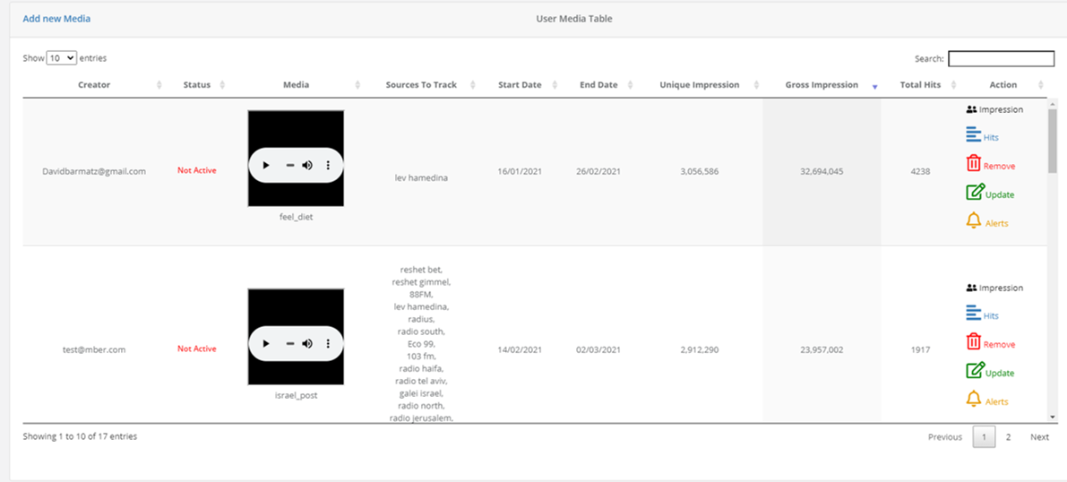This screenshot has height=482, width=1067.
Task: Click end date 26/02/2021
Action: (x=598, y=171)
